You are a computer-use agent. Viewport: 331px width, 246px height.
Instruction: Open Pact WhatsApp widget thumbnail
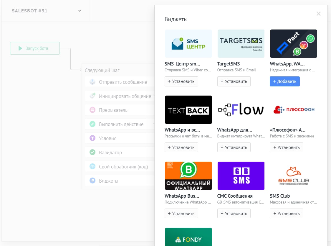[294, 44]
